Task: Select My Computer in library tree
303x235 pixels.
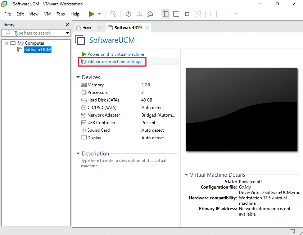Action: tap(31, 43)
